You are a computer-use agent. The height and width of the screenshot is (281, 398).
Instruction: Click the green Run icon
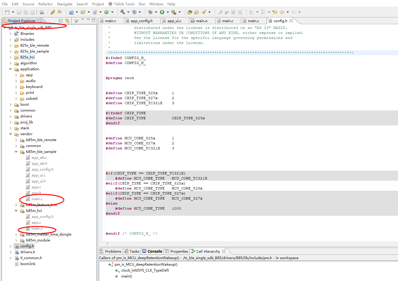pos(162,12)
